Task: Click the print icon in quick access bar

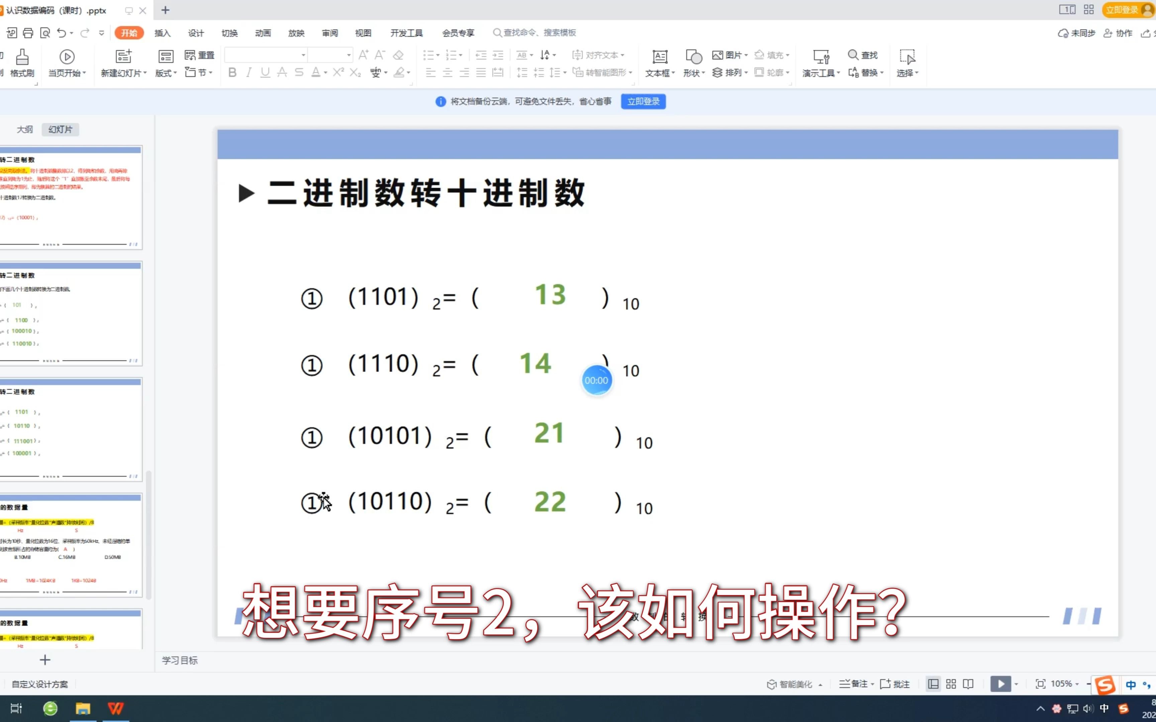Action: [28, 33]
